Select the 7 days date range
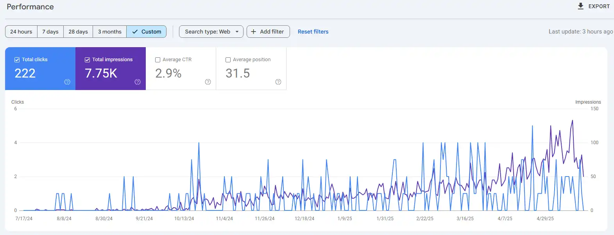This screenshot has height=235, width=614. pyautogui.click(x=50, y=32)
